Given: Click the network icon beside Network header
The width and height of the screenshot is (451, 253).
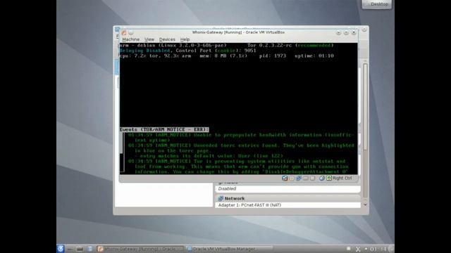Looking at the screenshot, I should 221,198.
